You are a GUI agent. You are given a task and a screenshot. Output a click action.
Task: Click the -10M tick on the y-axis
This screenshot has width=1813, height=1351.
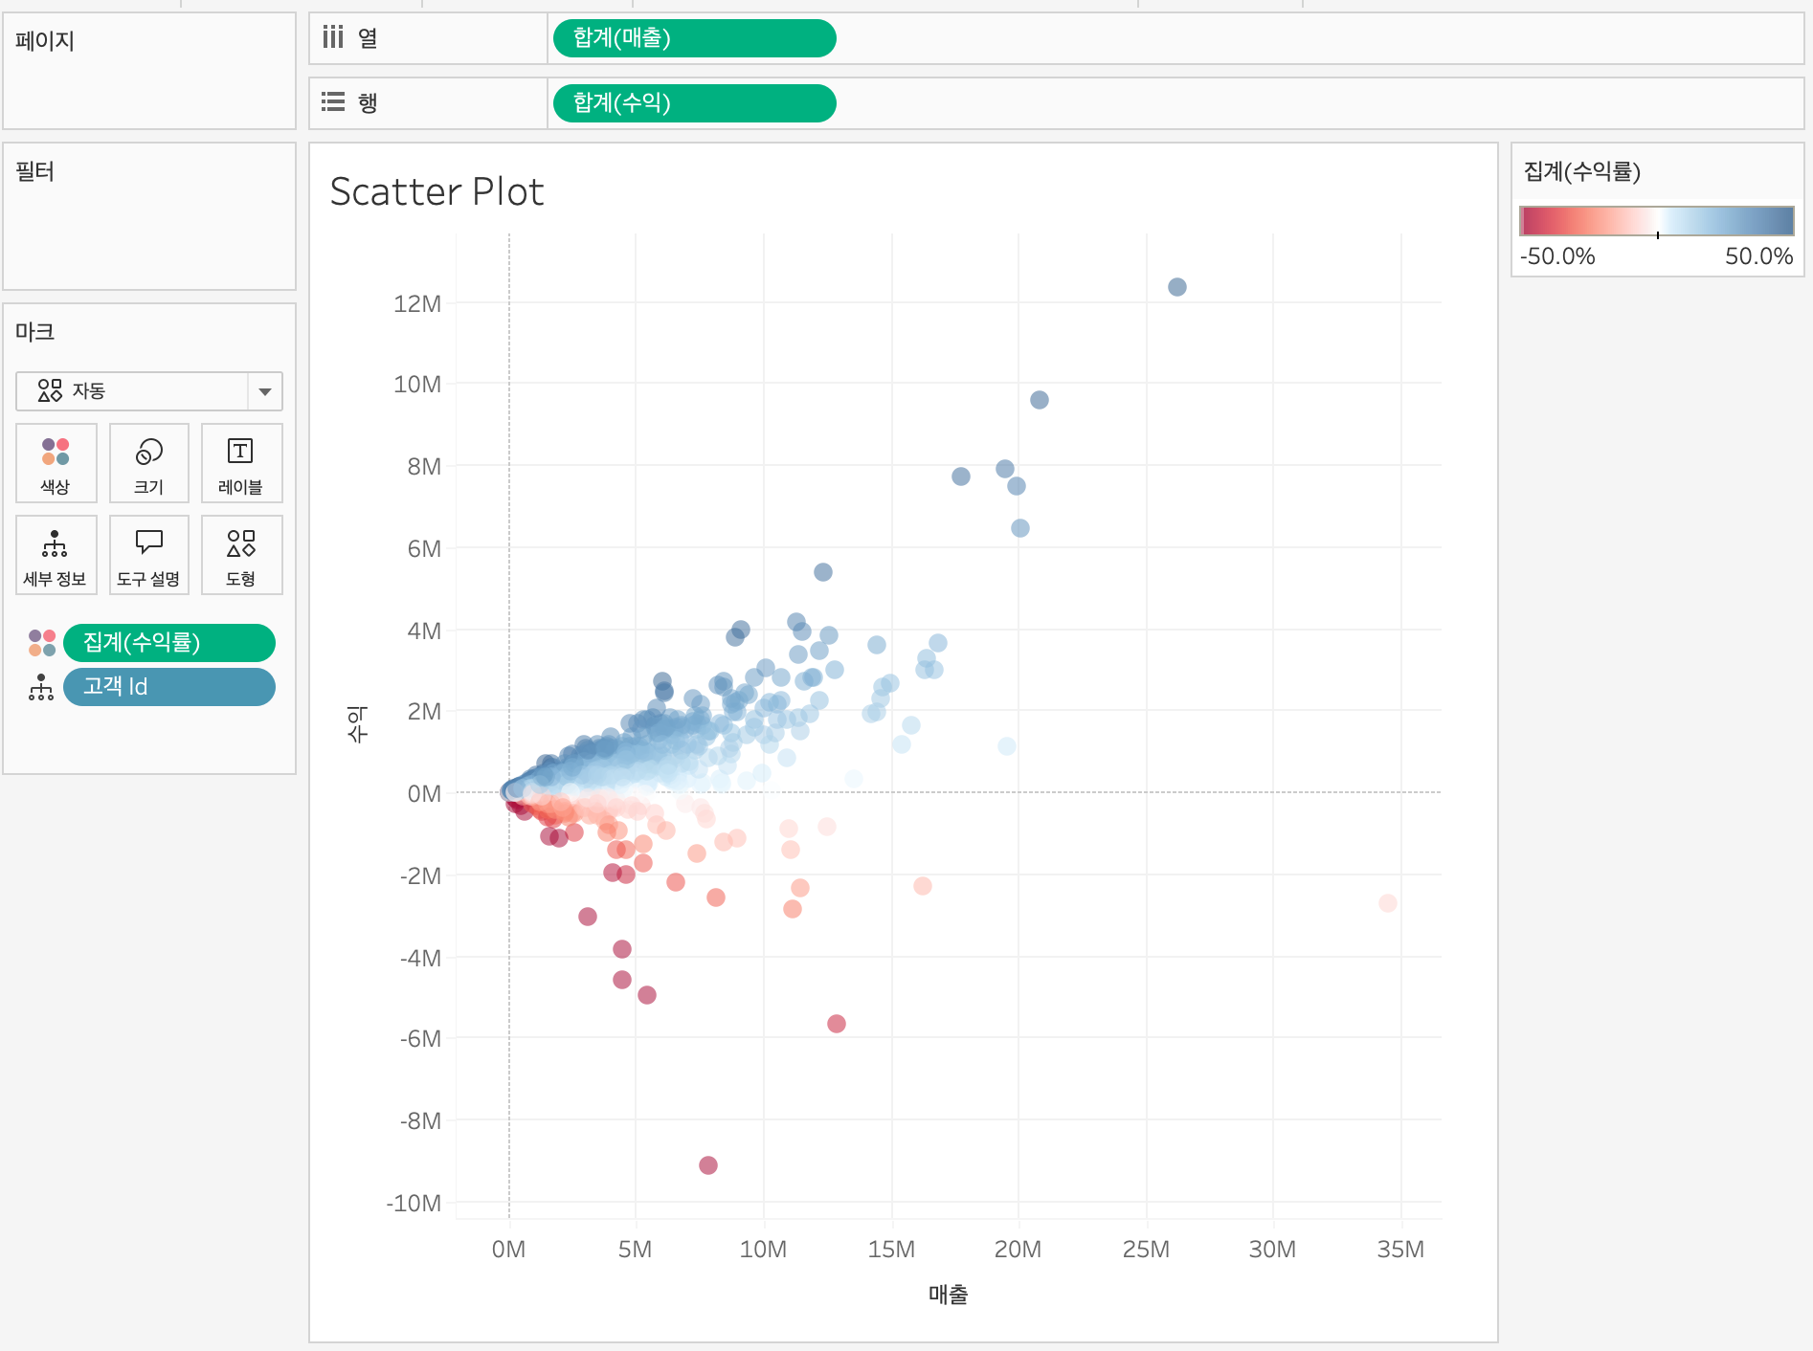[414, 1203]
